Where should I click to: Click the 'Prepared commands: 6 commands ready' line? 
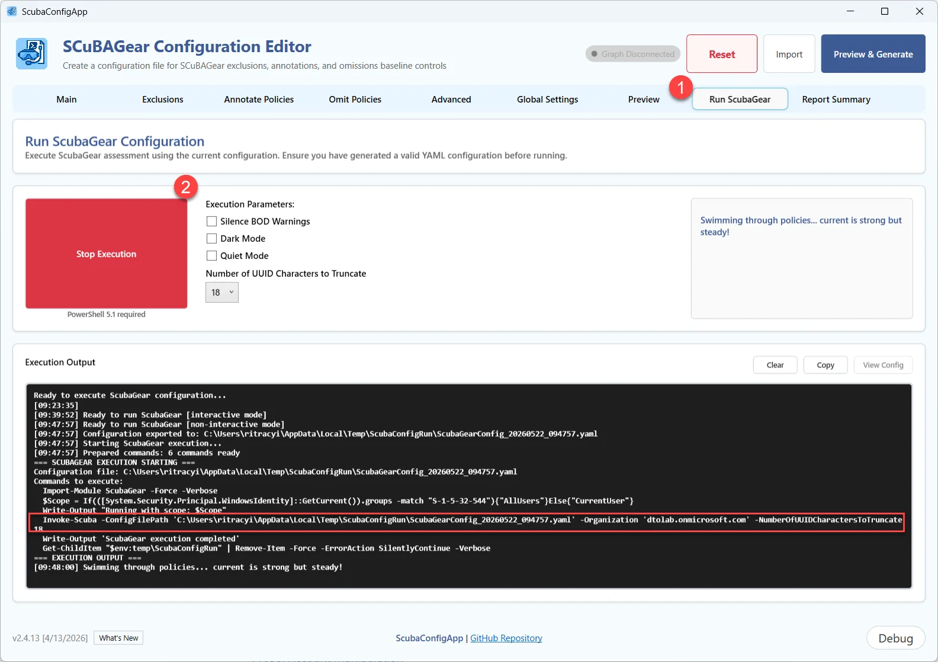click(x=137, y=453)
